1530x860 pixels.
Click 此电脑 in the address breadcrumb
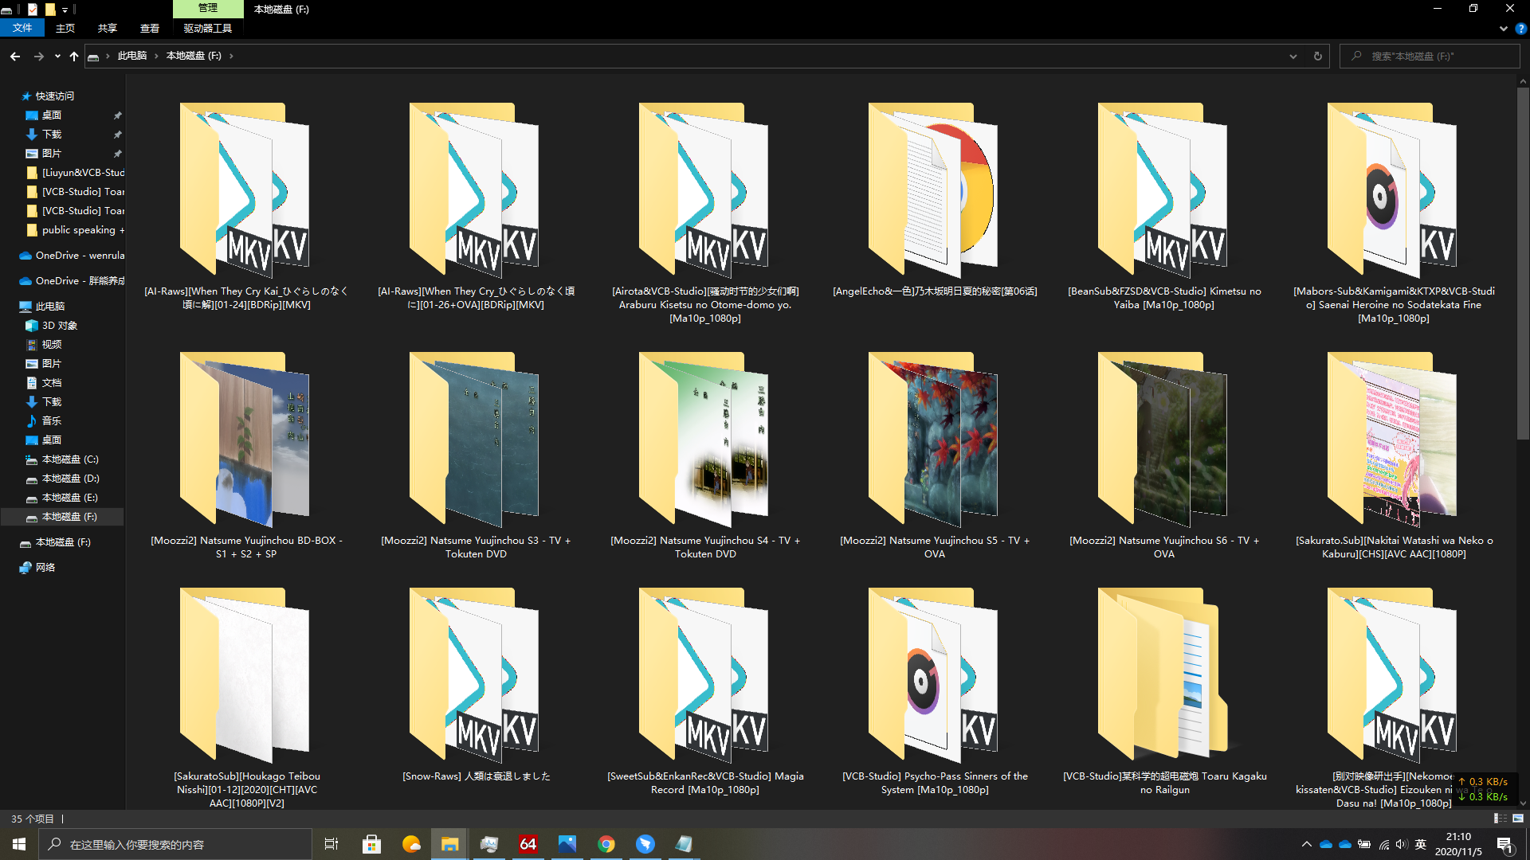point(132,56)
